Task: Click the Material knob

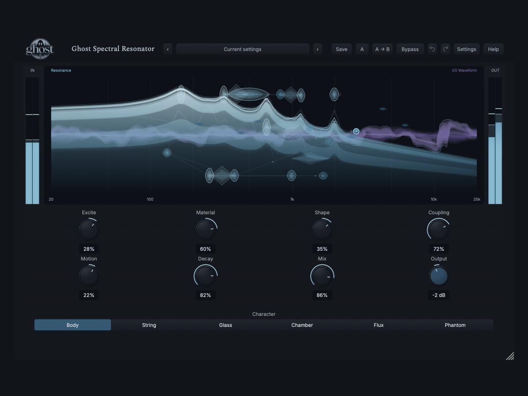Action: (x=205, y=230)
